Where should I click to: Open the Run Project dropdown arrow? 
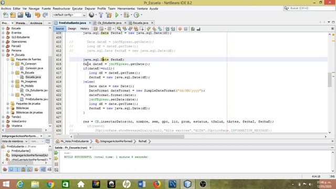pyautogui.click(x=121, y=15)
